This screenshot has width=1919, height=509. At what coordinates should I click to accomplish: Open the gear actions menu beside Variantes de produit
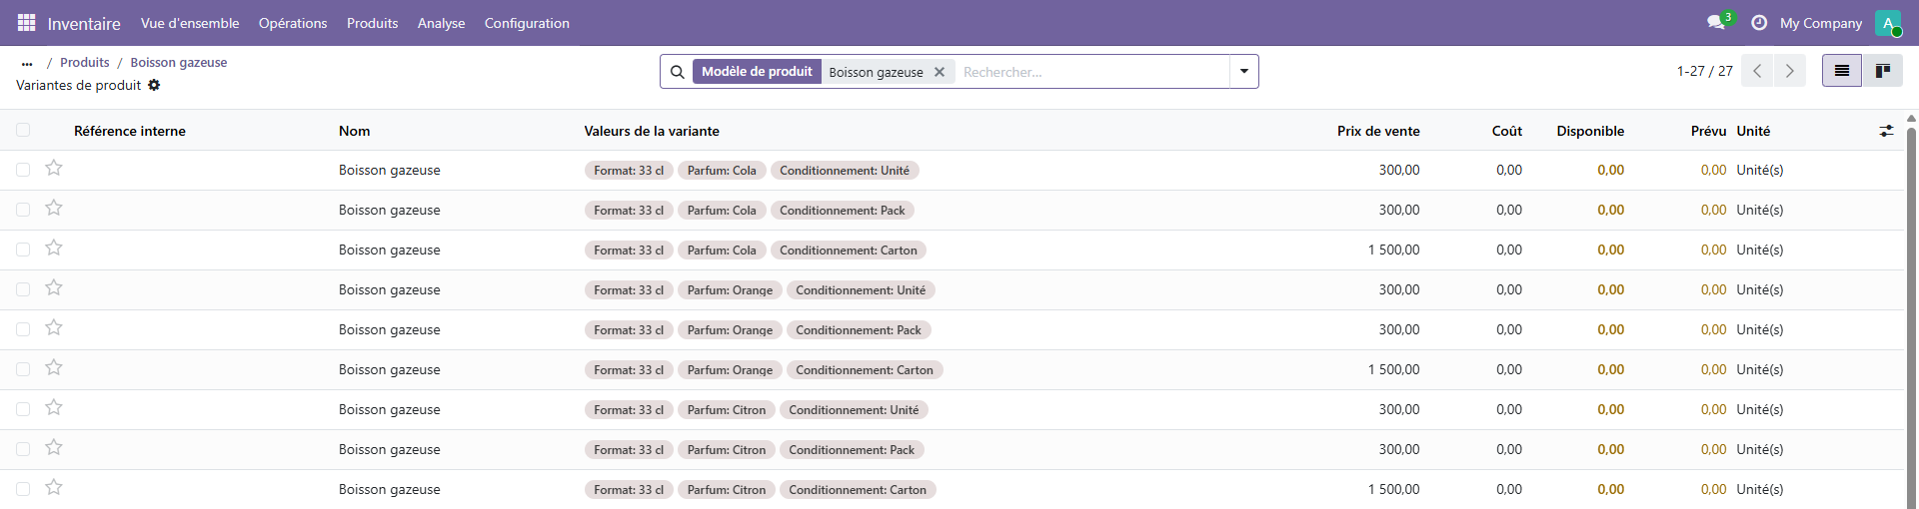click(x=154, y=85)
